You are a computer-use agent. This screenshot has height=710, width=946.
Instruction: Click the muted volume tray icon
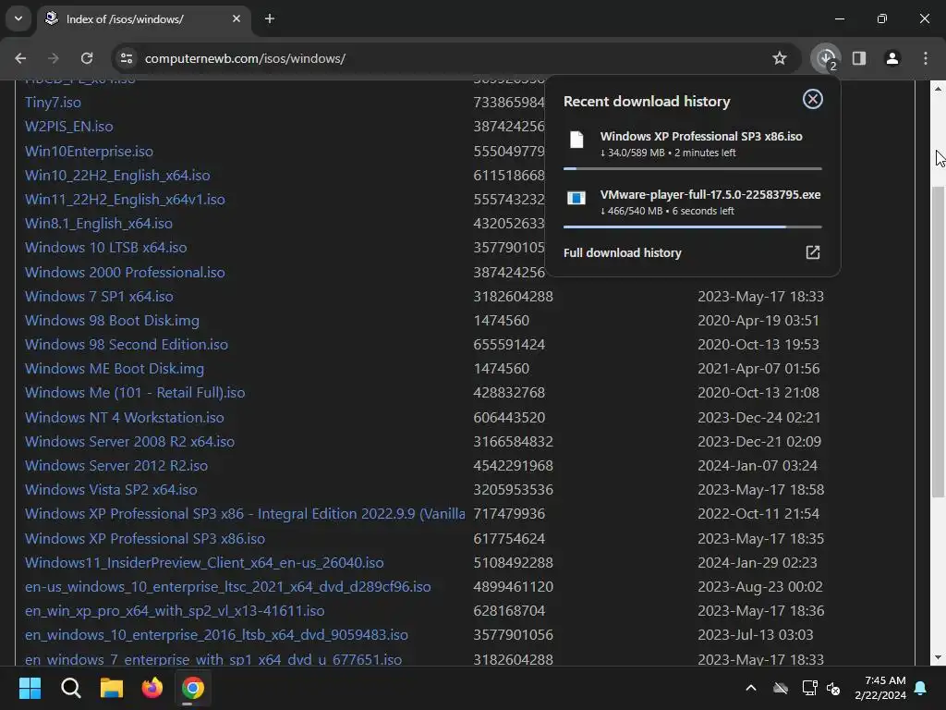[x=833, y=688]
